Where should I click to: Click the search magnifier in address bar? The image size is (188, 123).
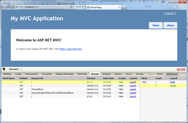click(x=71, y=6)
